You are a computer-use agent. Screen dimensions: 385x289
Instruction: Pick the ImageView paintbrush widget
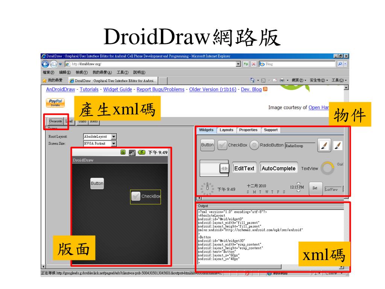[x=338, y=146]
